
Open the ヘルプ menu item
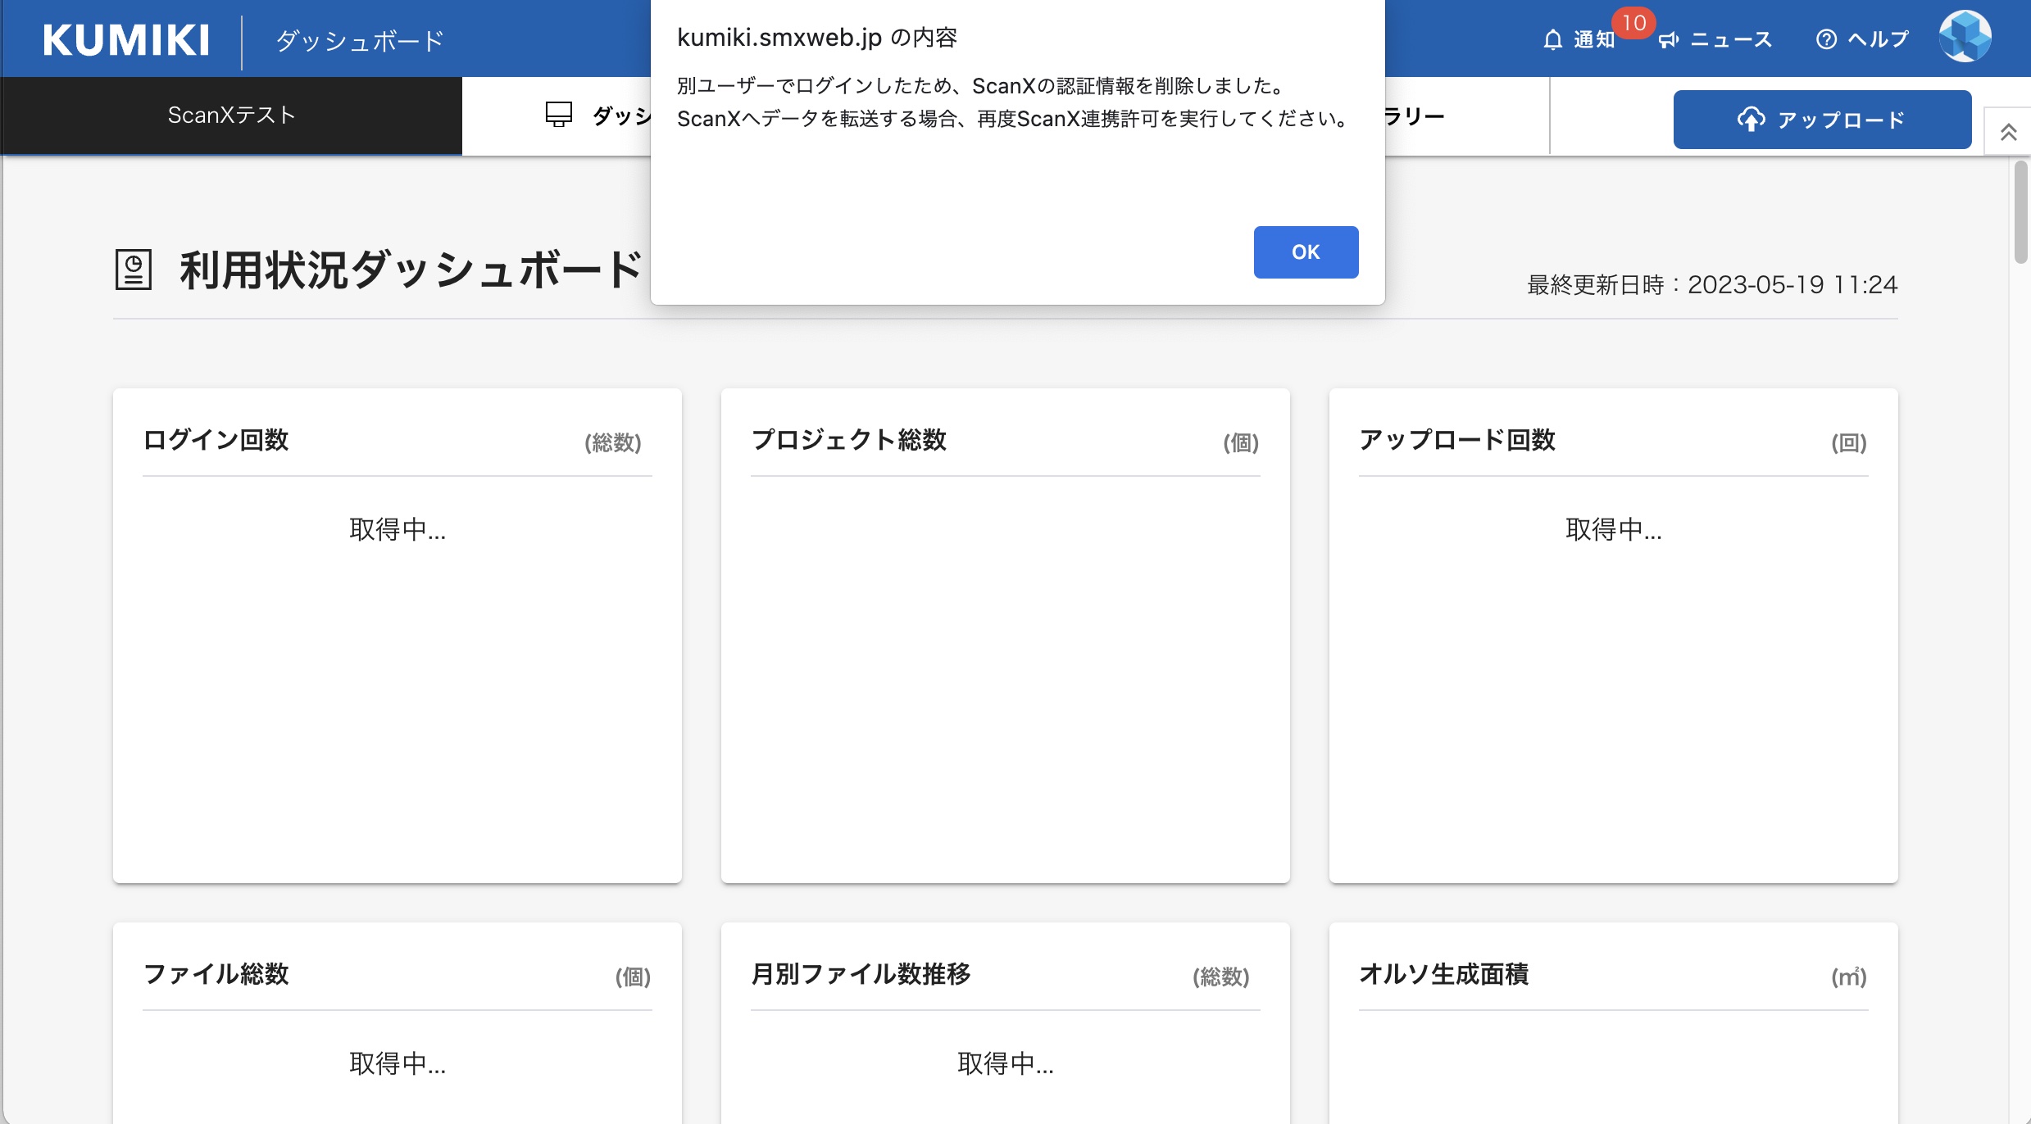point(1878,39)
